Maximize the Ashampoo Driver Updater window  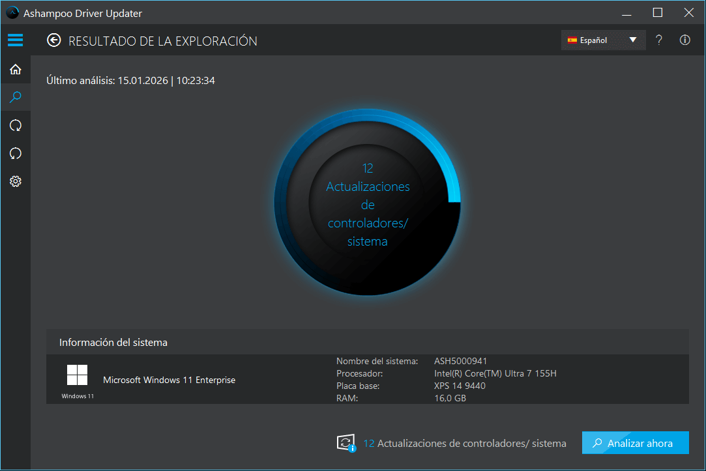point(657,13)
